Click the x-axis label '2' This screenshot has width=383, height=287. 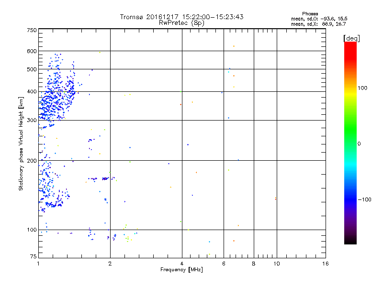tap(110, 264)
